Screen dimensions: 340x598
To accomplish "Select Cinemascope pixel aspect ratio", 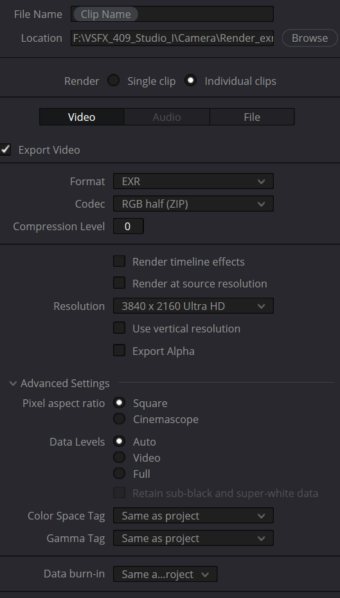I will click(120, 419).
